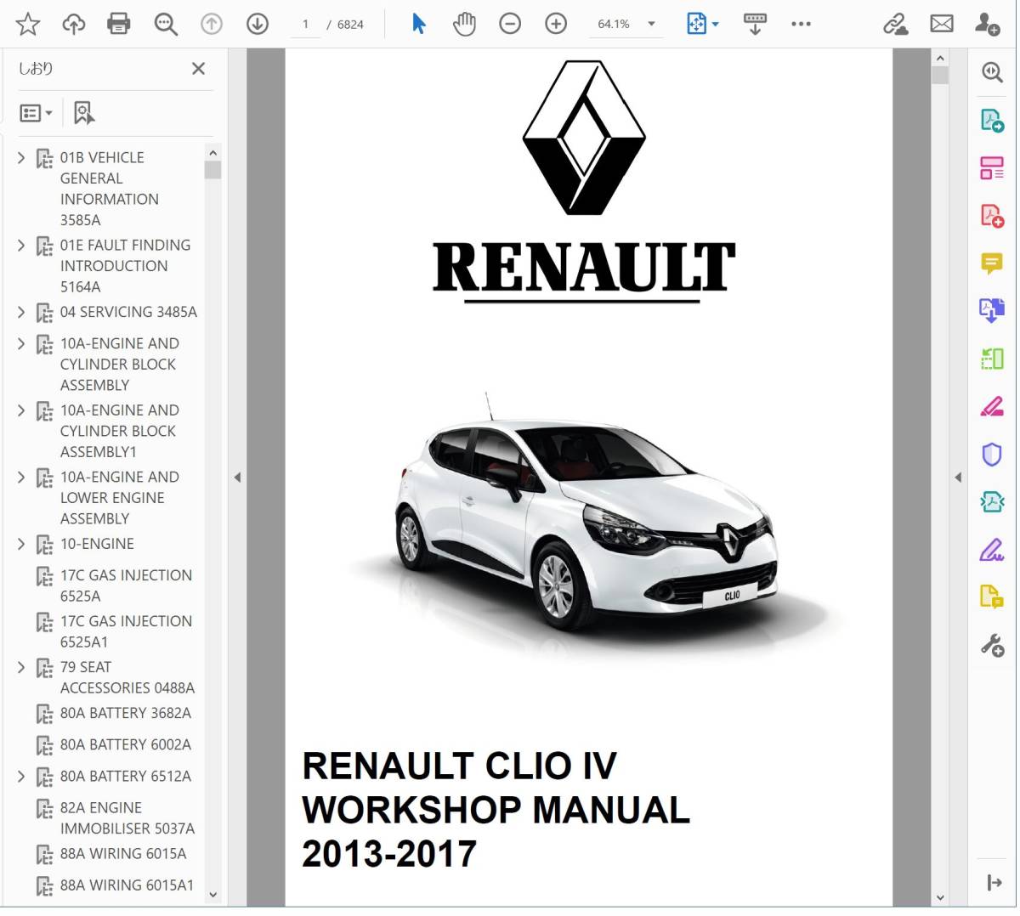Open bookmark 80A BATTERY 3682A
Screen dimensions: 1020x916
pyautogui.click(x=125, y=713)
